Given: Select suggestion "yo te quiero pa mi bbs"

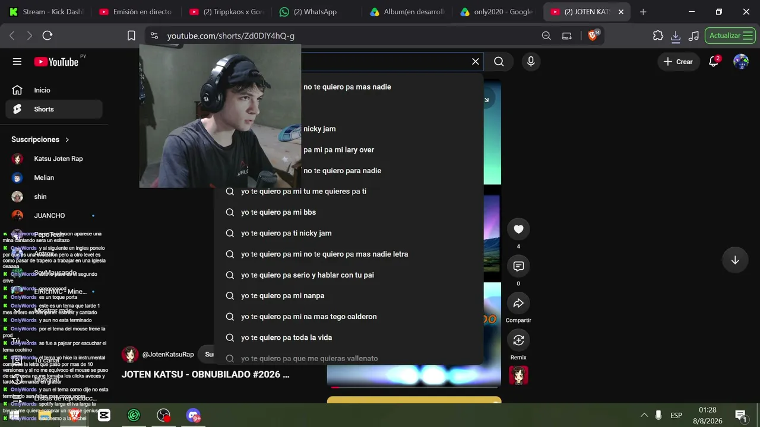Looking at the screenshot, I should pos(349,212).
